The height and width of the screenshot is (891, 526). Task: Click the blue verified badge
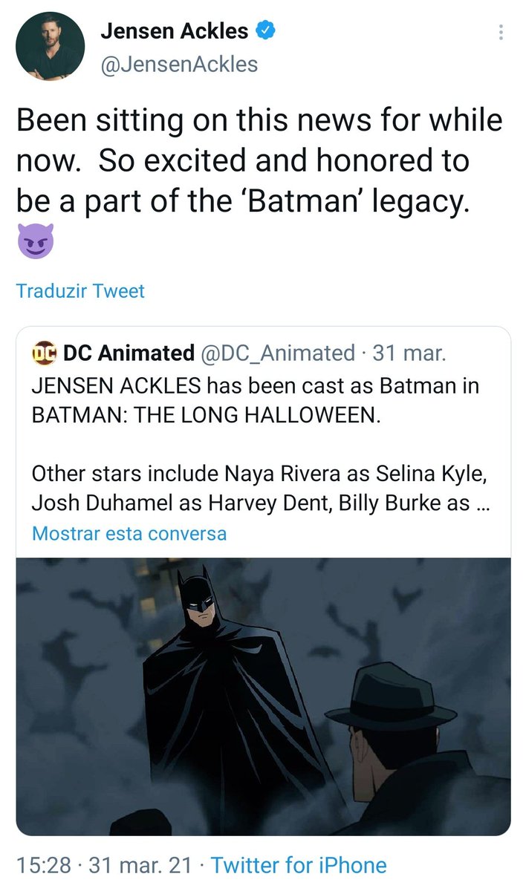[x=267, y=30]
